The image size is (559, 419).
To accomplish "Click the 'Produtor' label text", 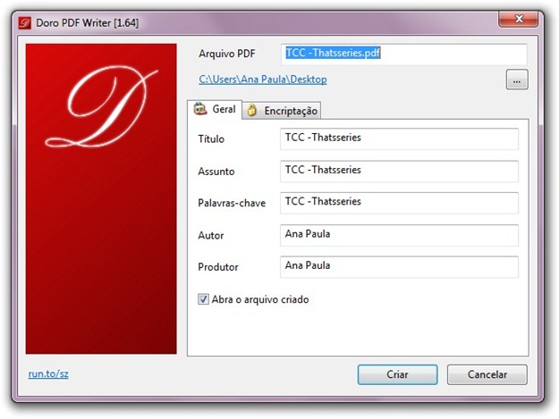I will 218,267.
